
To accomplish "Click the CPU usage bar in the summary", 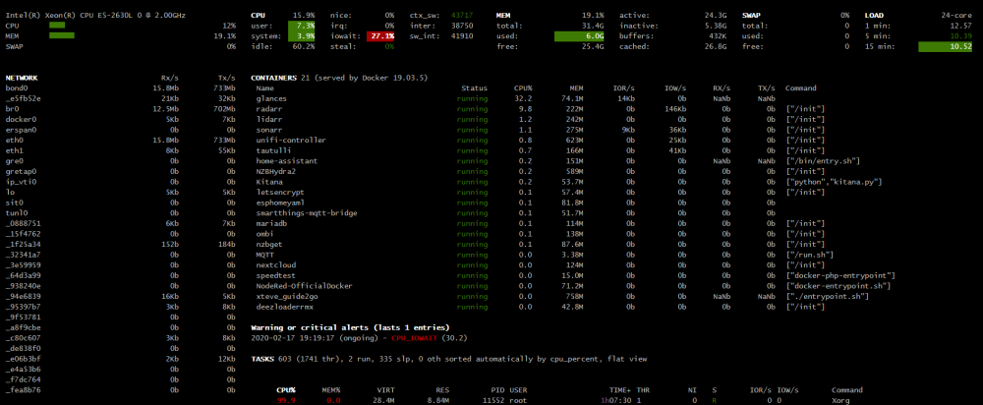I will click(x=57, y=26).
